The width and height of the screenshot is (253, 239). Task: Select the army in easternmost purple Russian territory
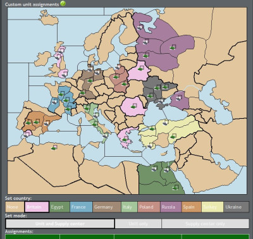click(173, 47)
